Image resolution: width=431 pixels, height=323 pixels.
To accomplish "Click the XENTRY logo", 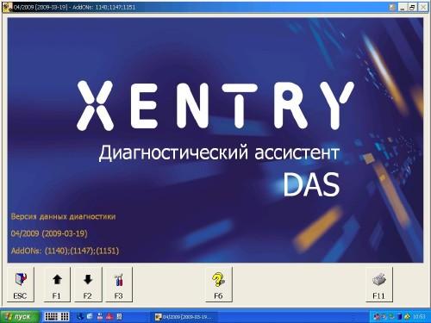I will click(215, 105).
